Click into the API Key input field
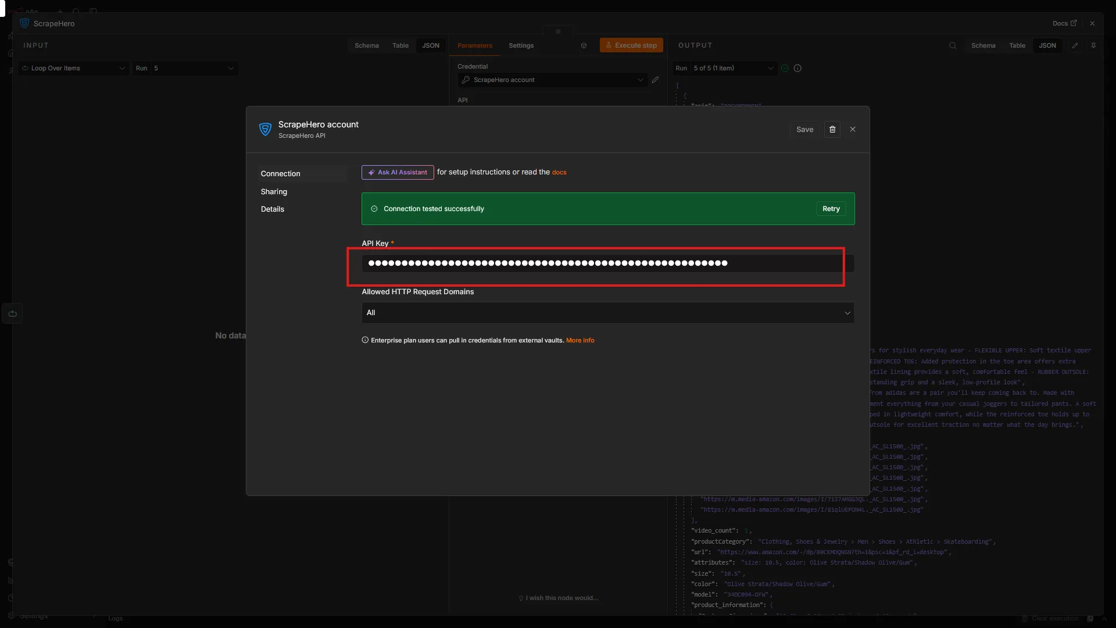1116x628 pixels. click(608, 263)
